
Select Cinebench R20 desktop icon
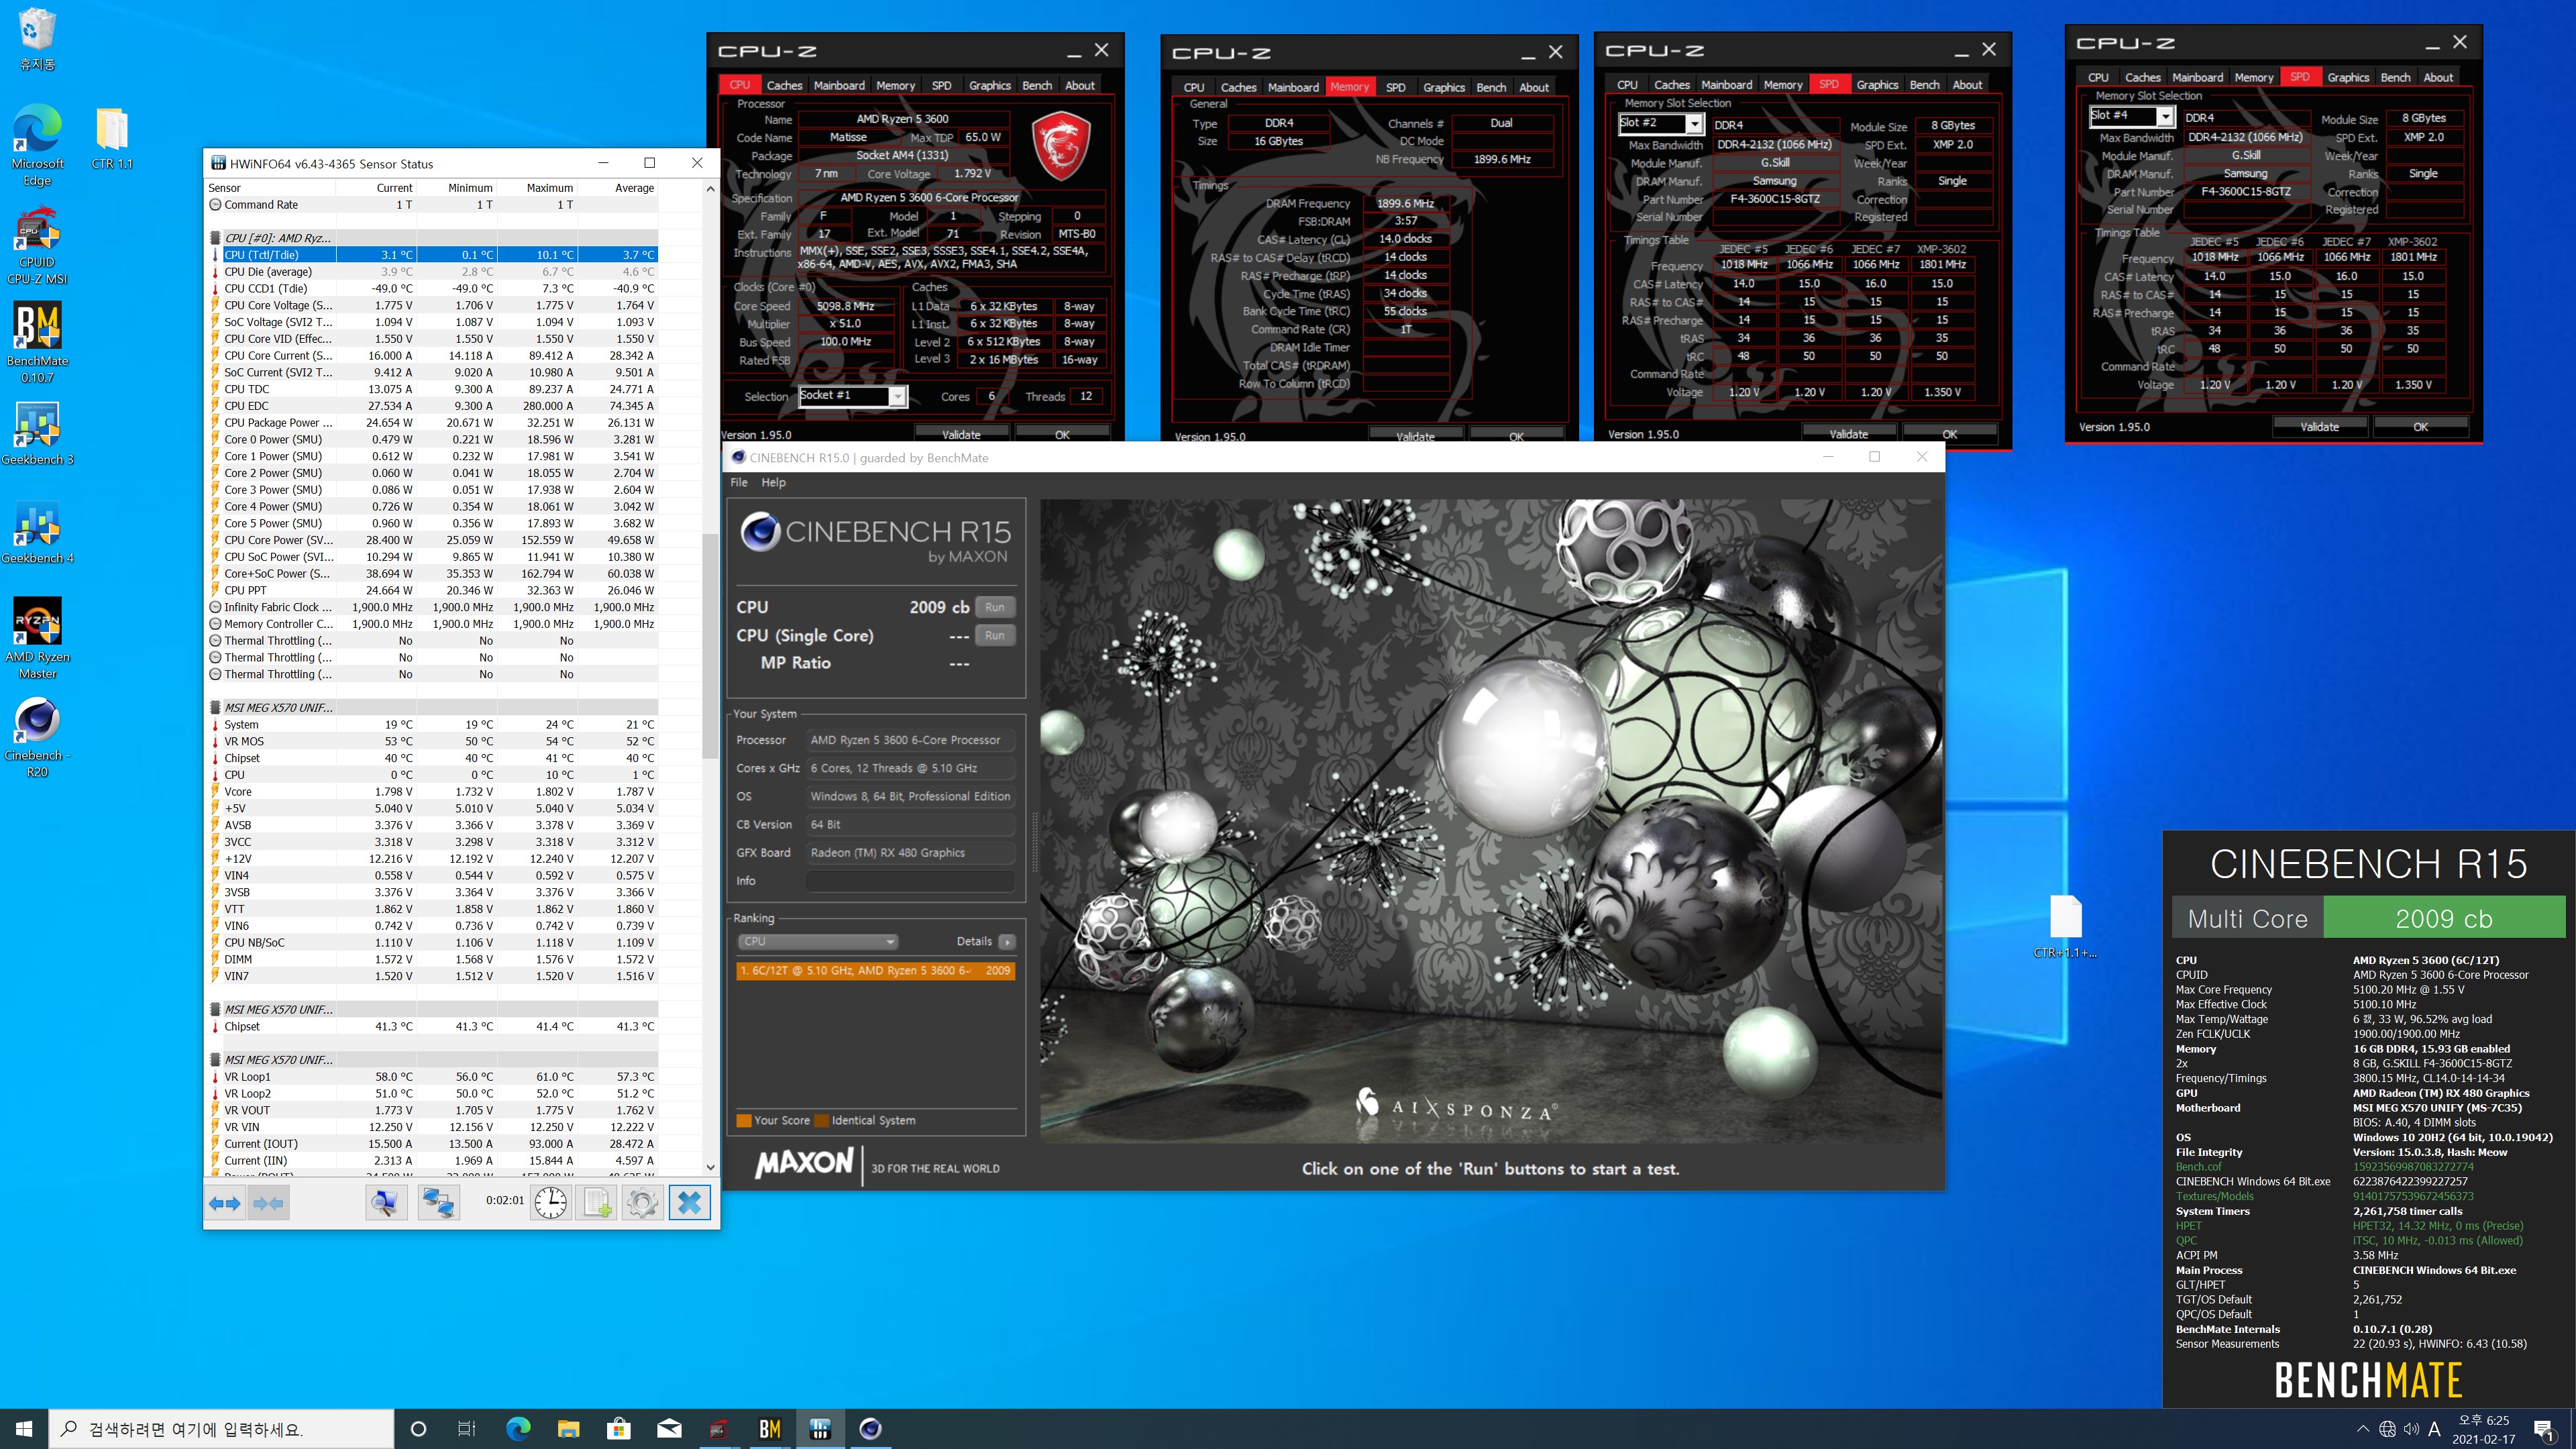click(37, 737)
